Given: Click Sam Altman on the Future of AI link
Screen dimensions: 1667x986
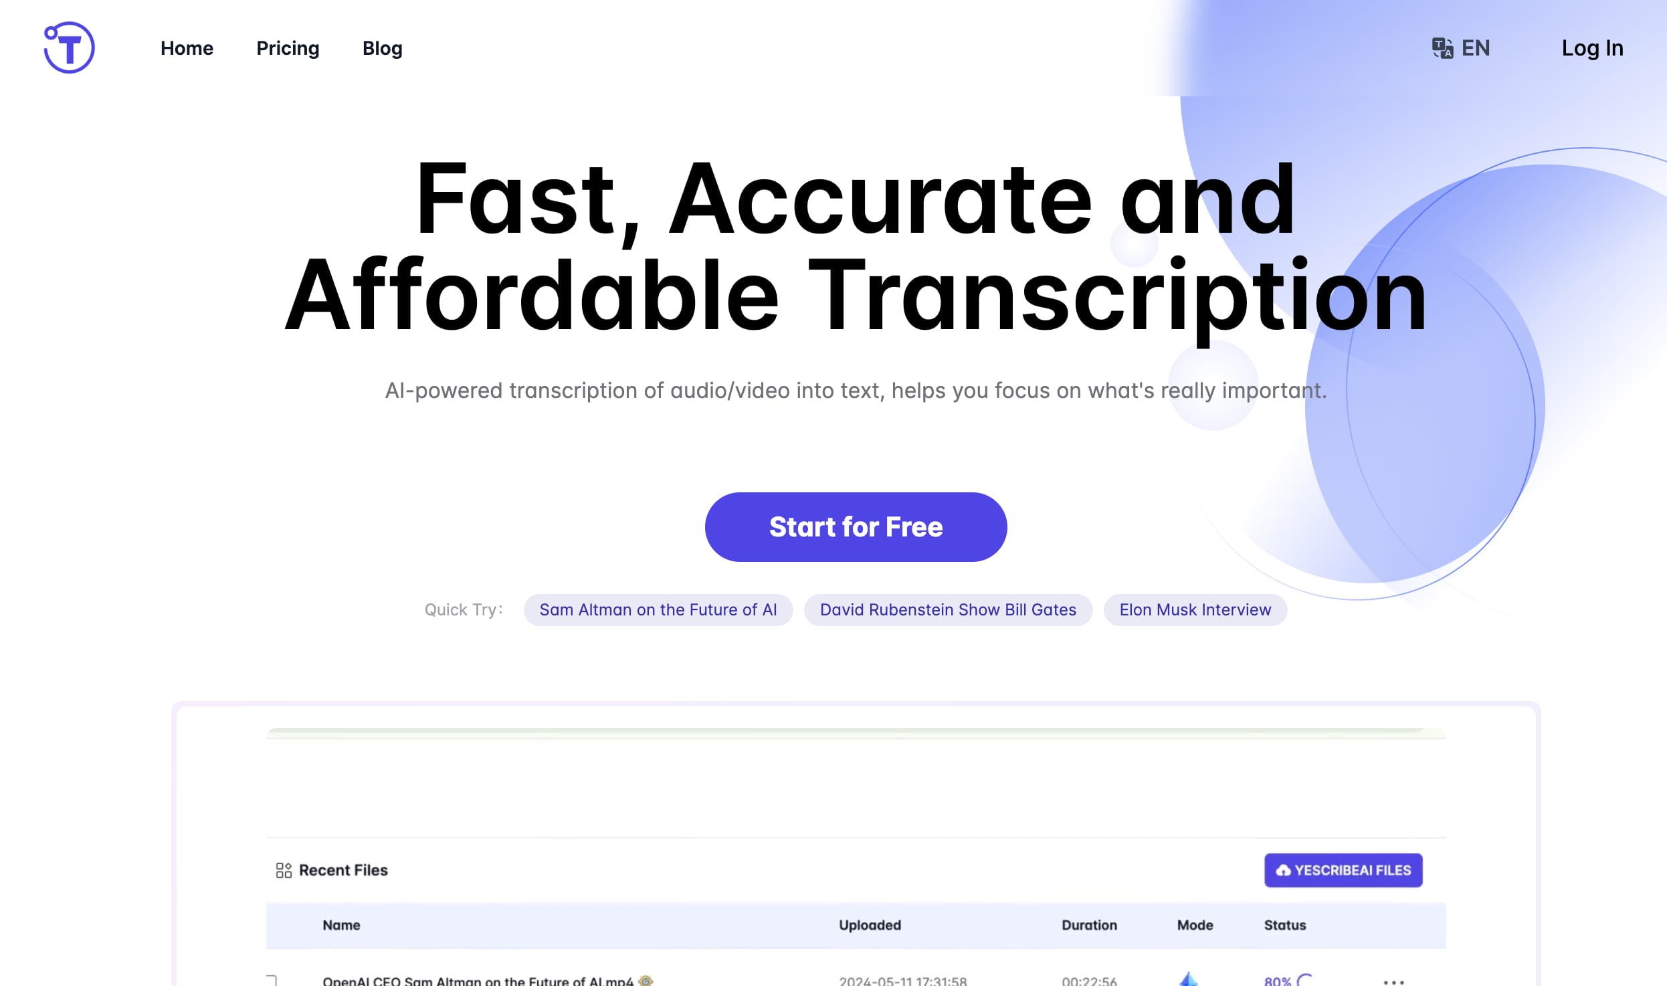Looking at the screenshot, I should point(658,609).
